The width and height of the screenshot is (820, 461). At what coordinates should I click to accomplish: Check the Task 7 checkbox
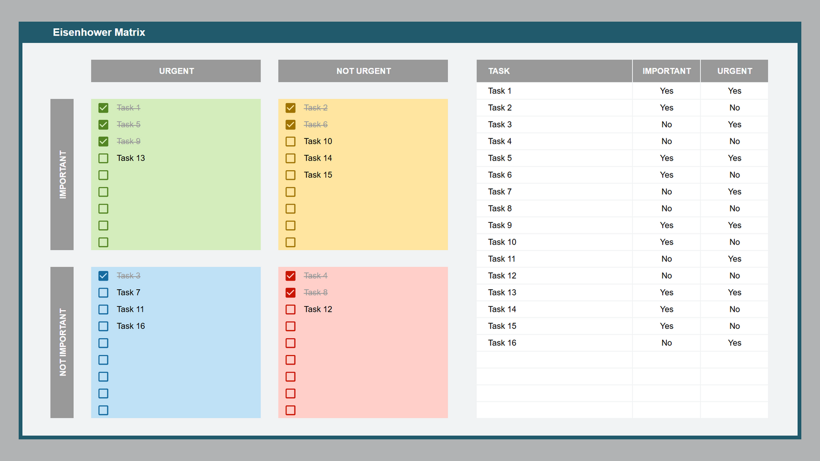tap(103, 293)
